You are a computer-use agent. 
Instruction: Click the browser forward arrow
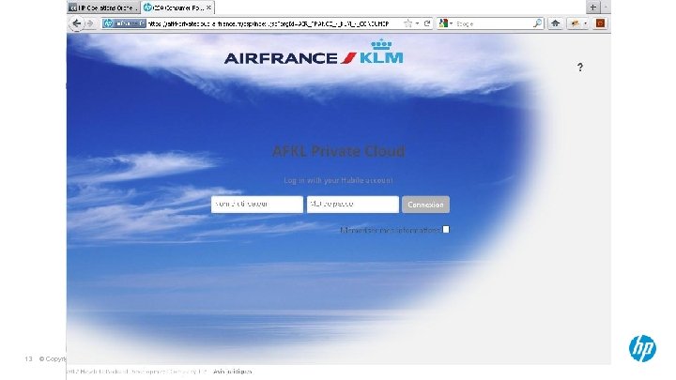(90, 23)
